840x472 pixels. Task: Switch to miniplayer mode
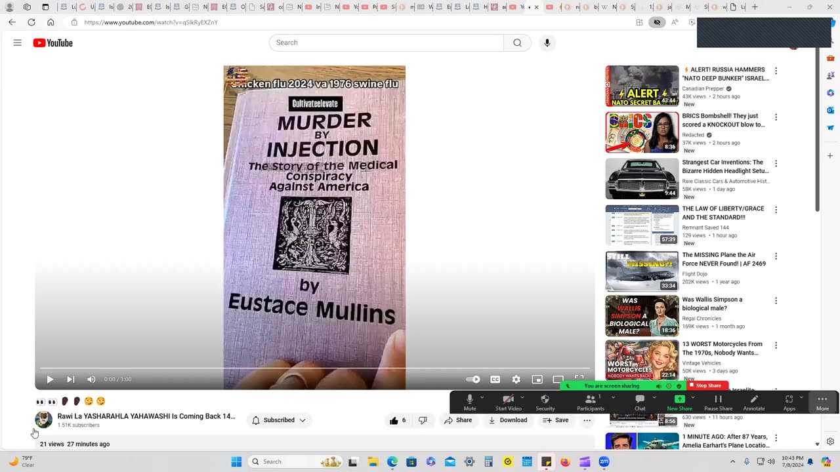pyautogui.click(x=537, y=379)
